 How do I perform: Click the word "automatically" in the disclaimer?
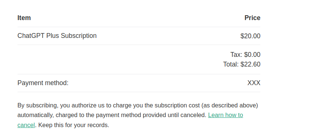(35, 115)
